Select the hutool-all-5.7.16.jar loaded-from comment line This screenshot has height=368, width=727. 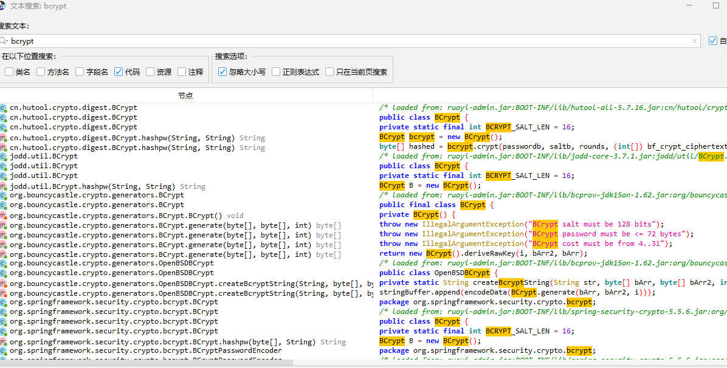click(553, 107)
